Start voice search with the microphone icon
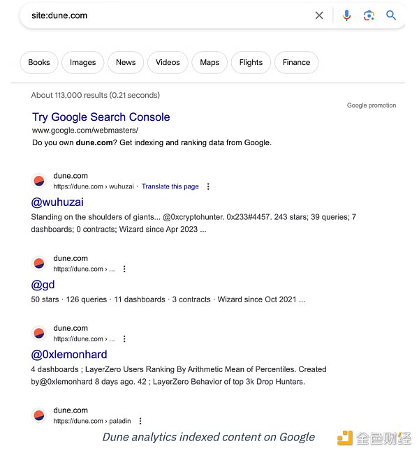This screenshot has height=453, width=419. pos(347,15)
